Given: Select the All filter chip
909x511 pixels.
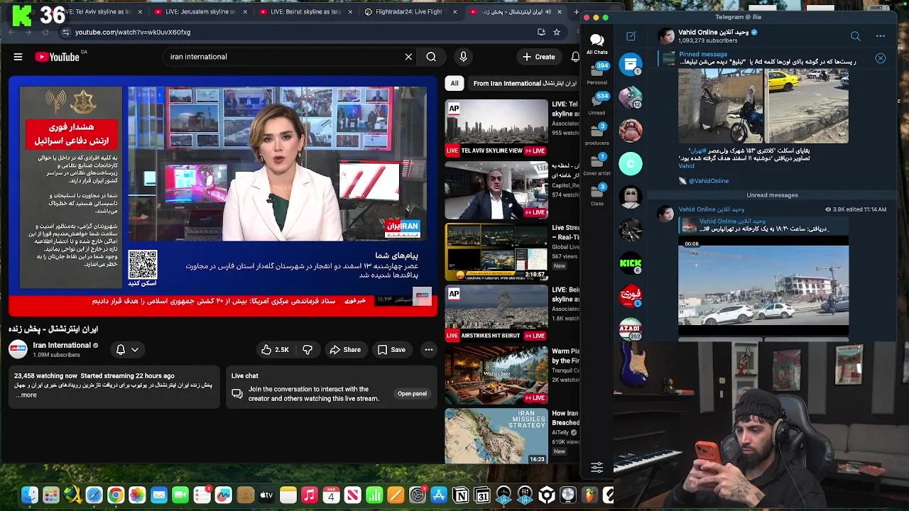Looking at the screenshot, I should (x=454, y=83).
